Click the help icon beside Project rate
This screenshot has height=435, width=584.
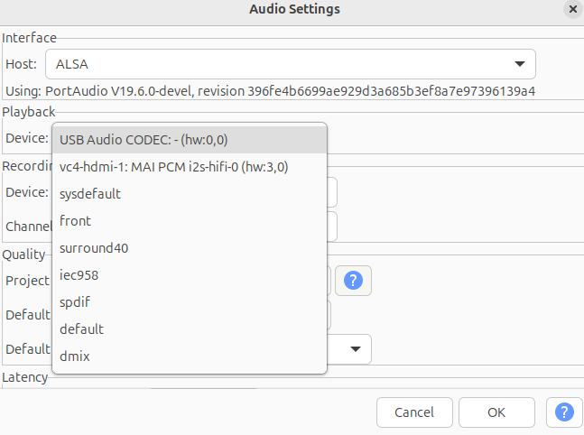354,281
